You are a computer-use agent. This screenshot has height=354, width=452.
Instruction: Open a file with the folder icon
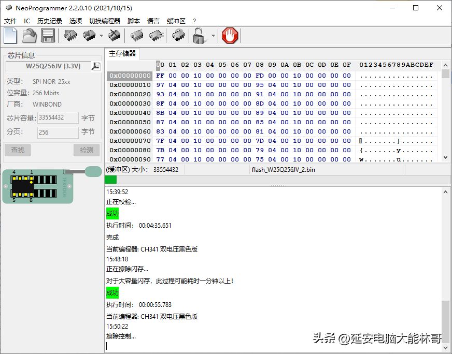pos(30,36)
